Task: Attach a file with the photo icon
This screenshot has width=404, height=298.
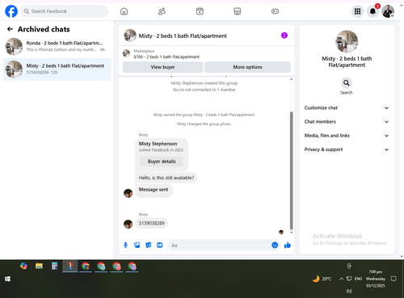Action: [137, 246]
